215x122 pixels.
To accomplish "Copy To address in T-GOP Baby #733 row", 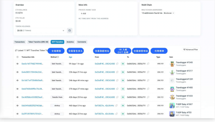I will (148, 114).
